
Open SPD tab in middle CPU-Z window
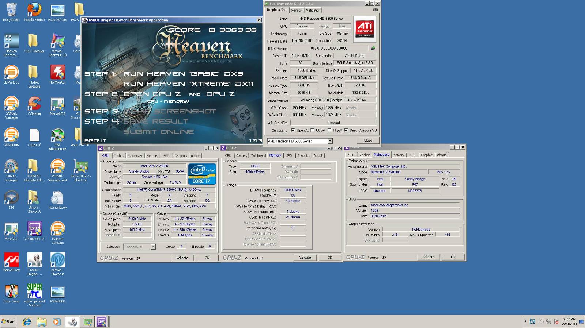click(289, 155)
